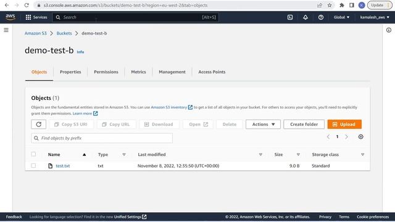Sort by Name ascending arrow

[x=84, y=155]
